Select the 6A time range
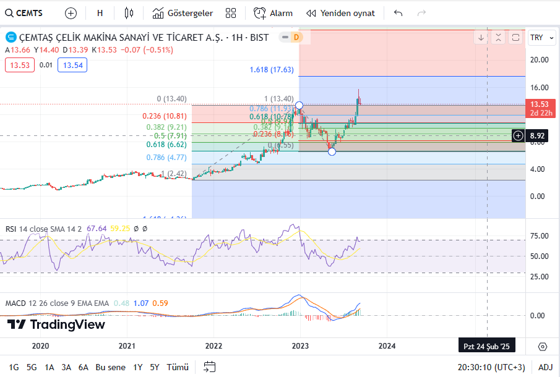The image size is (560, 377). [x=83, y=367]
